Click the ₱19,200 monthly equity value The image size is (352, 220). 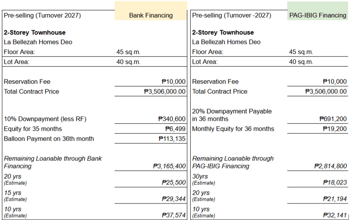pyautogui.click(x=335, y=129)
